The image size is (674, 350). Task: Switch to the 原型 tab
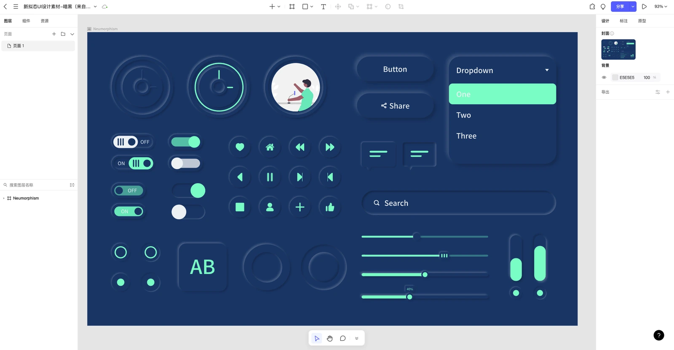click(642, 21)
